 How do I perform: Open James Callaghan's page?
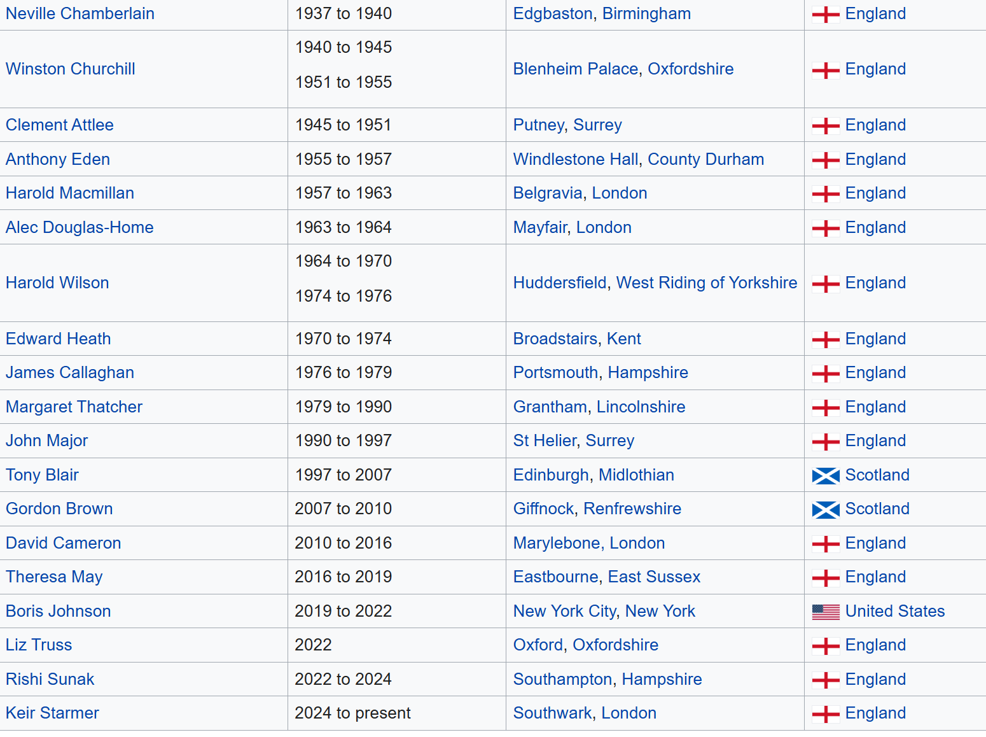click(70, 373)
